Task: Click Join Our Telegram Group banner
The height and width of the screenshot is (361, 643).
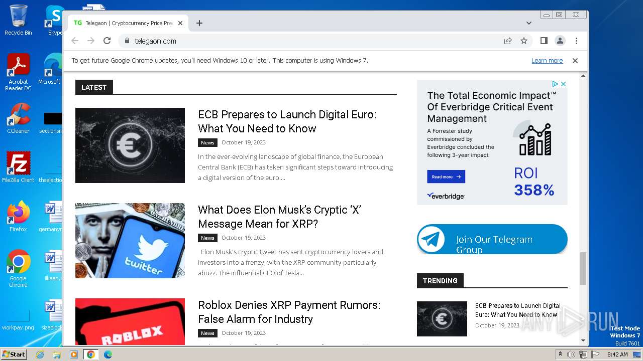Action: pos(492,239)
